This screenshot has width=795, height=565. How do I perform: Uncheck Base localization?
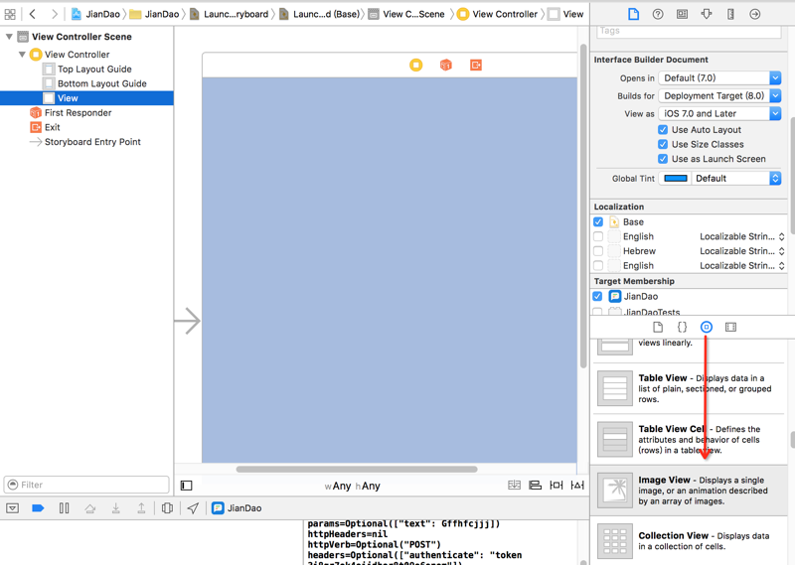pyautogui.click(x=598, y=222)
